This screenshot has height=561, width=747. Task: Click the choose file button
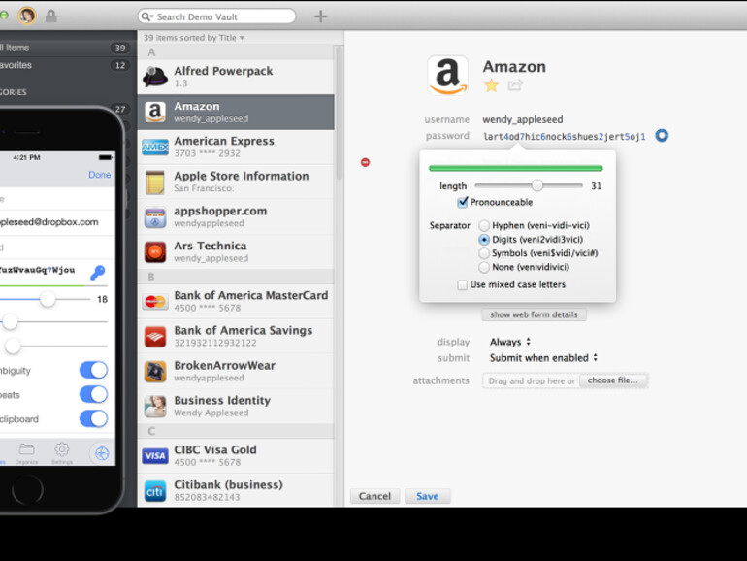pyautogui.click(x=613, y=380)
